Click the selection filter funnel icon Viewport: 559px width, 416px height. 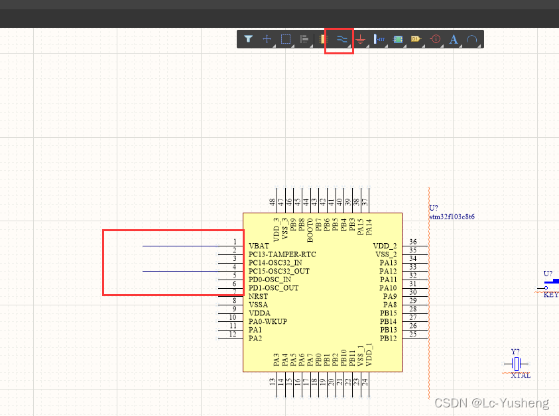click(248, 39)
